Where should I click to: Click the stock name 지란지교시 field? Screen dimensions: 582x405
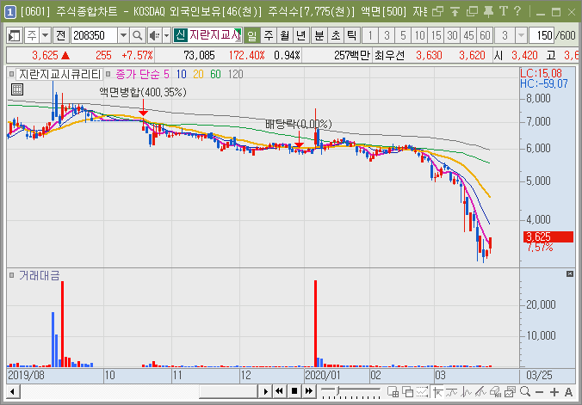(x=214, y=35)
